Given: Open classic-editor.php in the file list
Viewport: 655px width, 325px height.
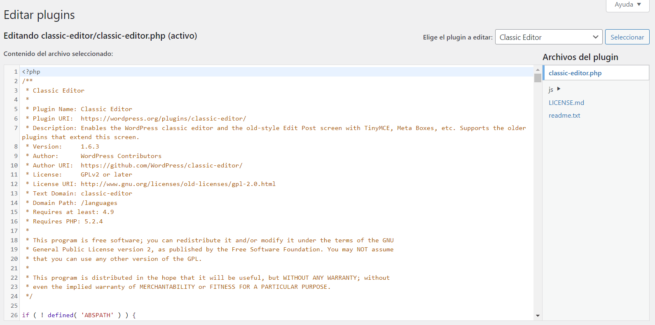Looking at the screenshot, I should click(x=575, y=73).
